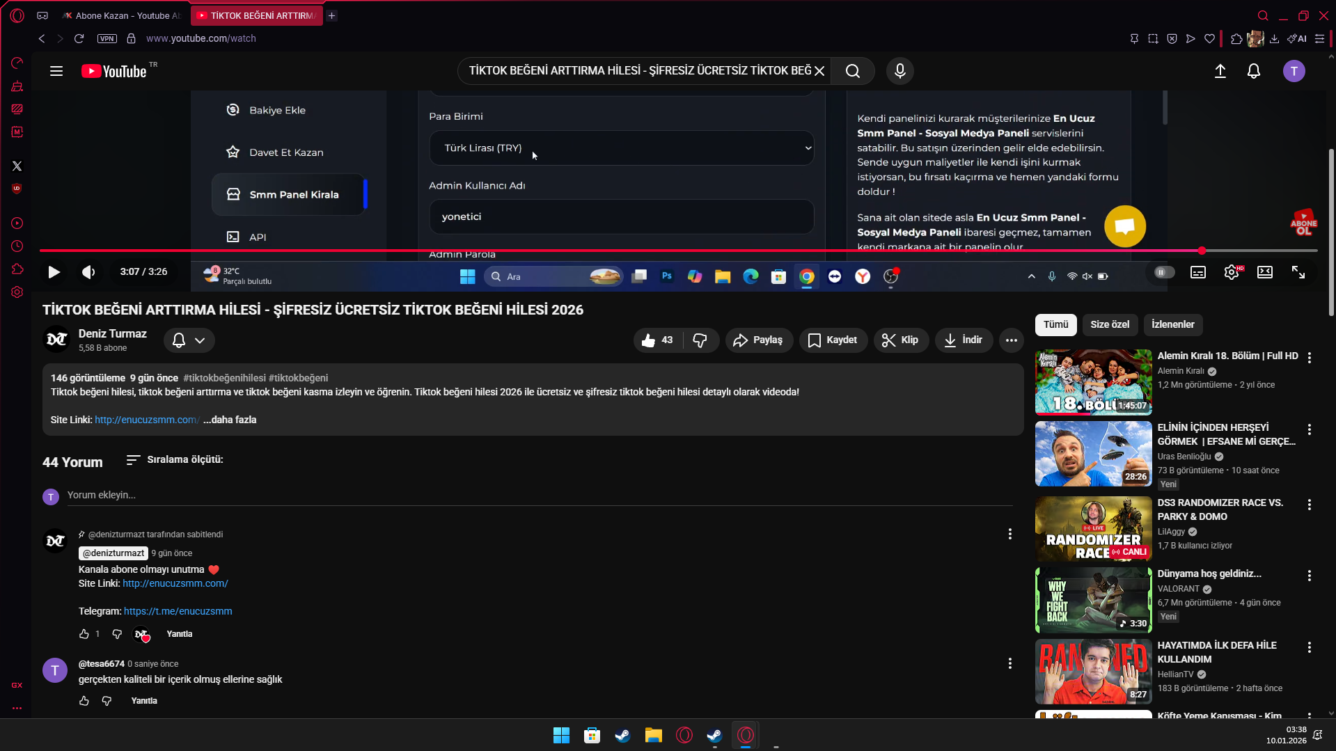Click the address bar URL

click(201, 38)
